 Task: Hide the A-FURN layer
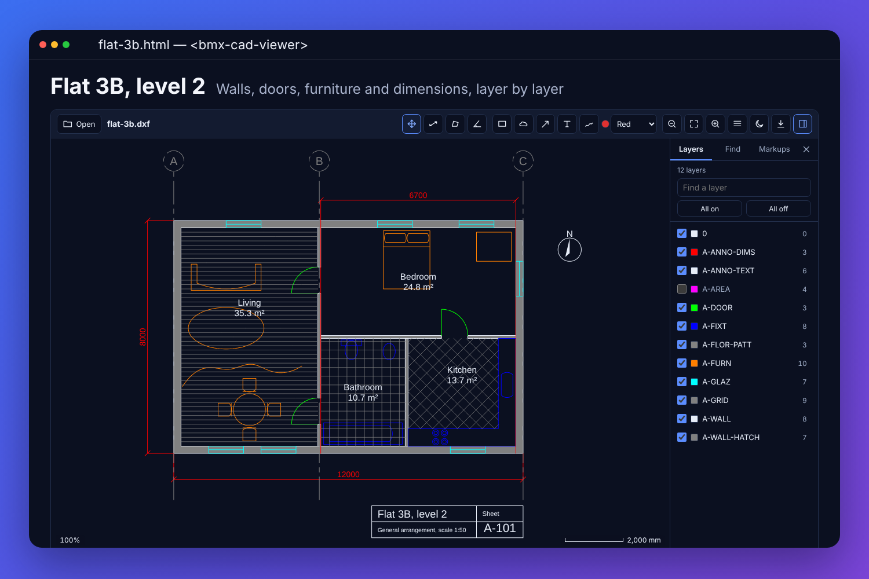[682, 363]
